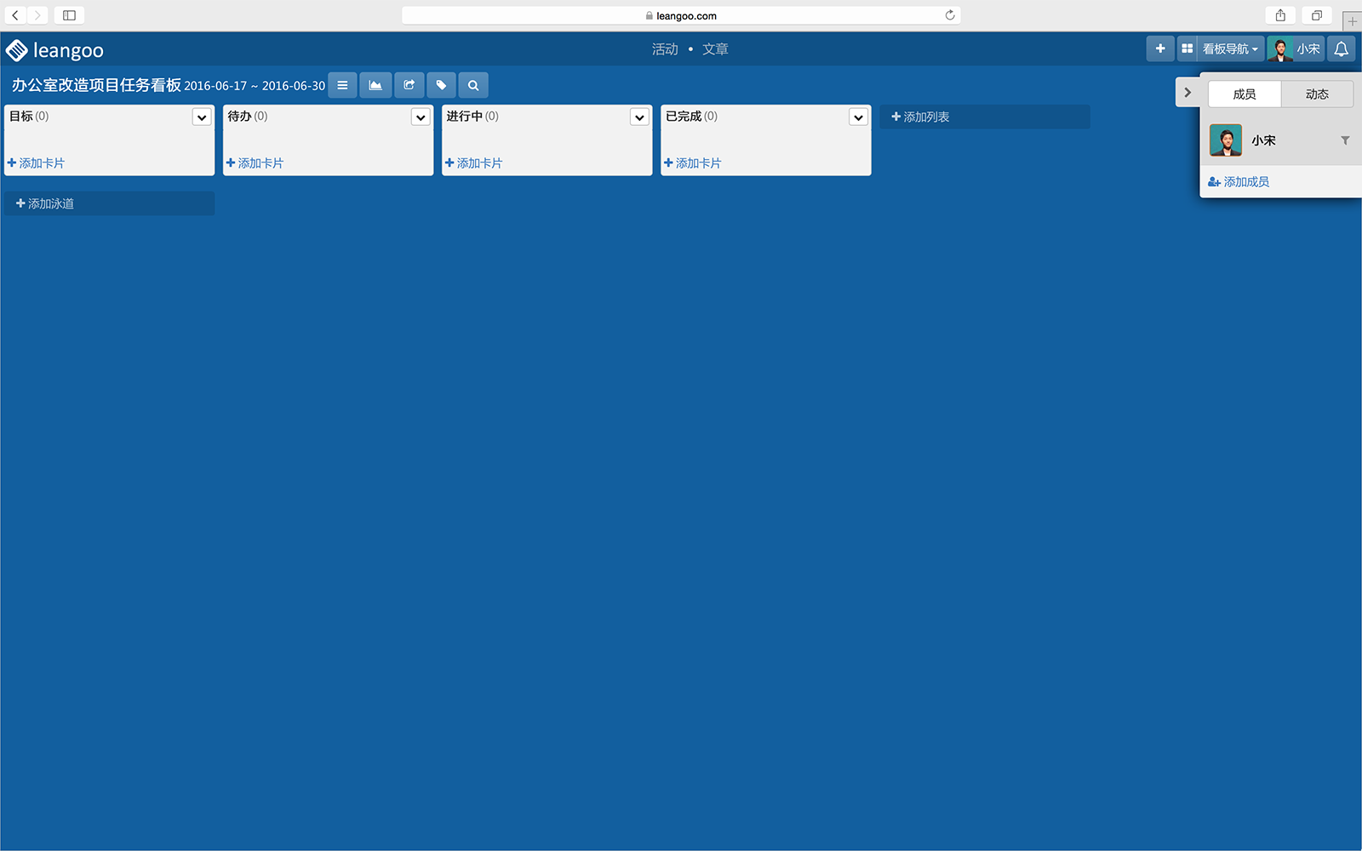Click the 小宋 username in header
Viewport: 1362px width, 851px height.
click(1308, 49)
